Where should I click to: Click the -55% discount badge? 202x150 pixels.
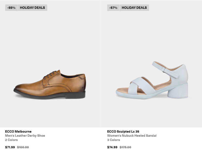tap(11, 8)
